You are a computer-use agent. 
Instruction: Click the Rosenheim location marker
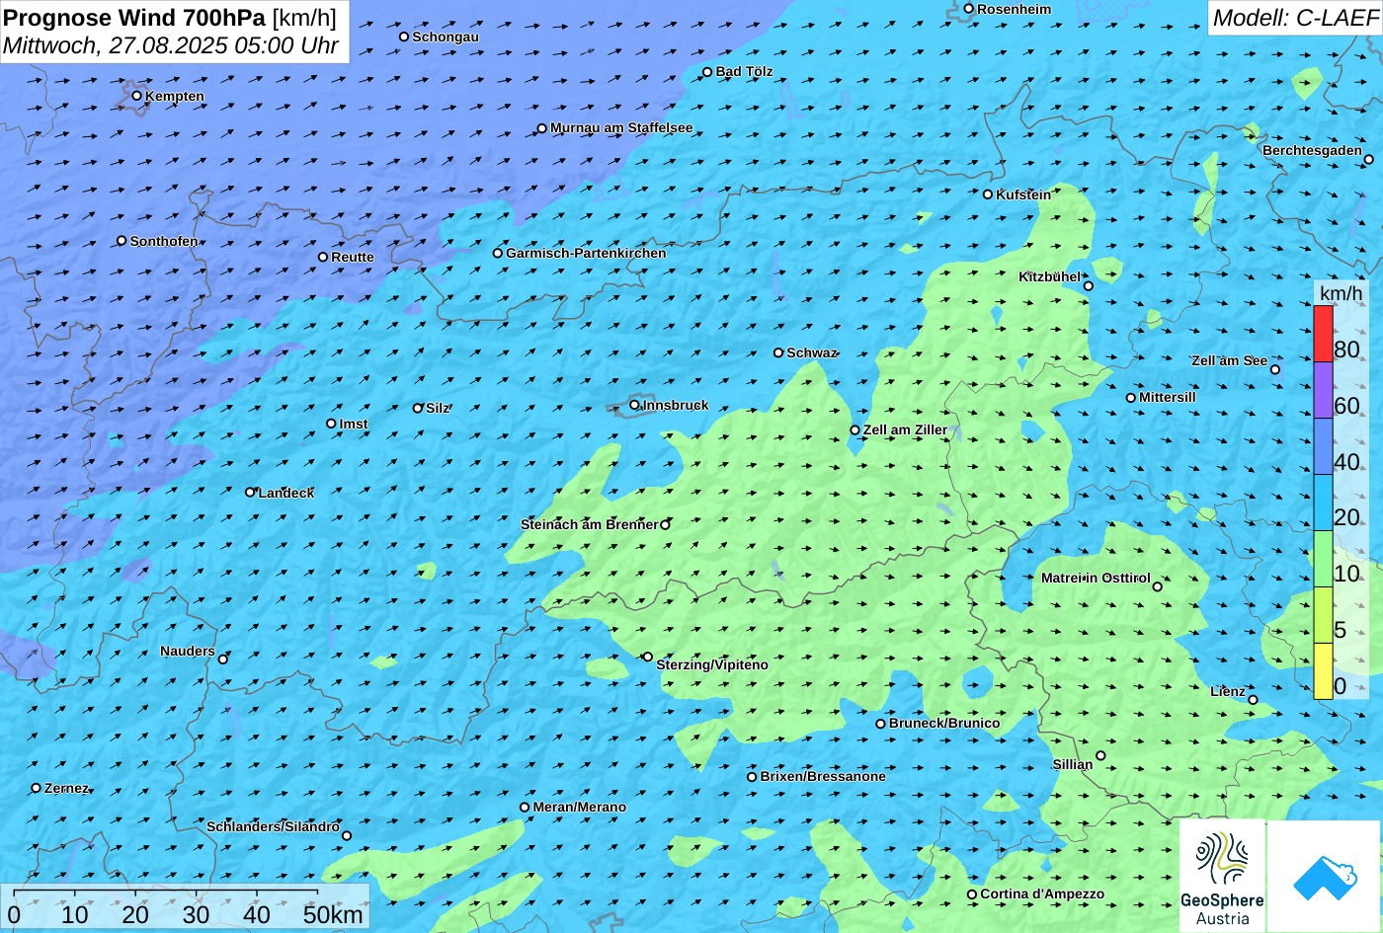(x=969, y=9)
